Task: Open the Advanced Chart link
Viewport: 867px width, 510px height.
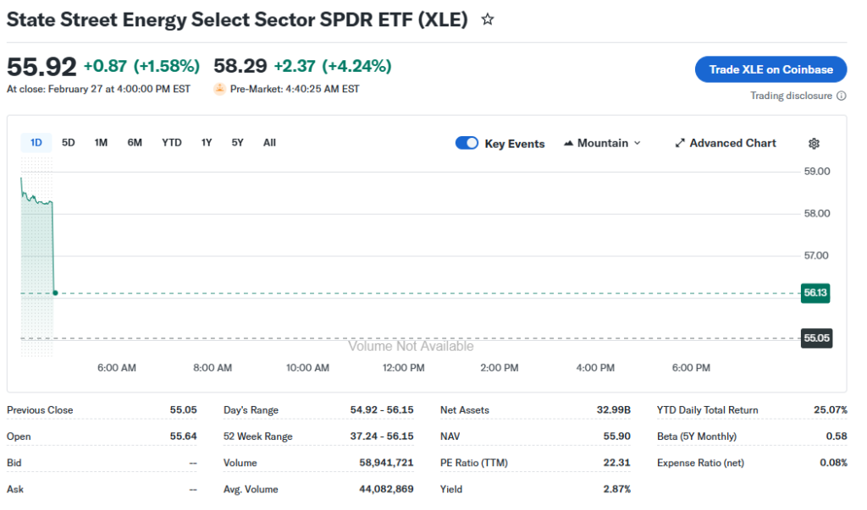Action: click(x=732, y=144)
